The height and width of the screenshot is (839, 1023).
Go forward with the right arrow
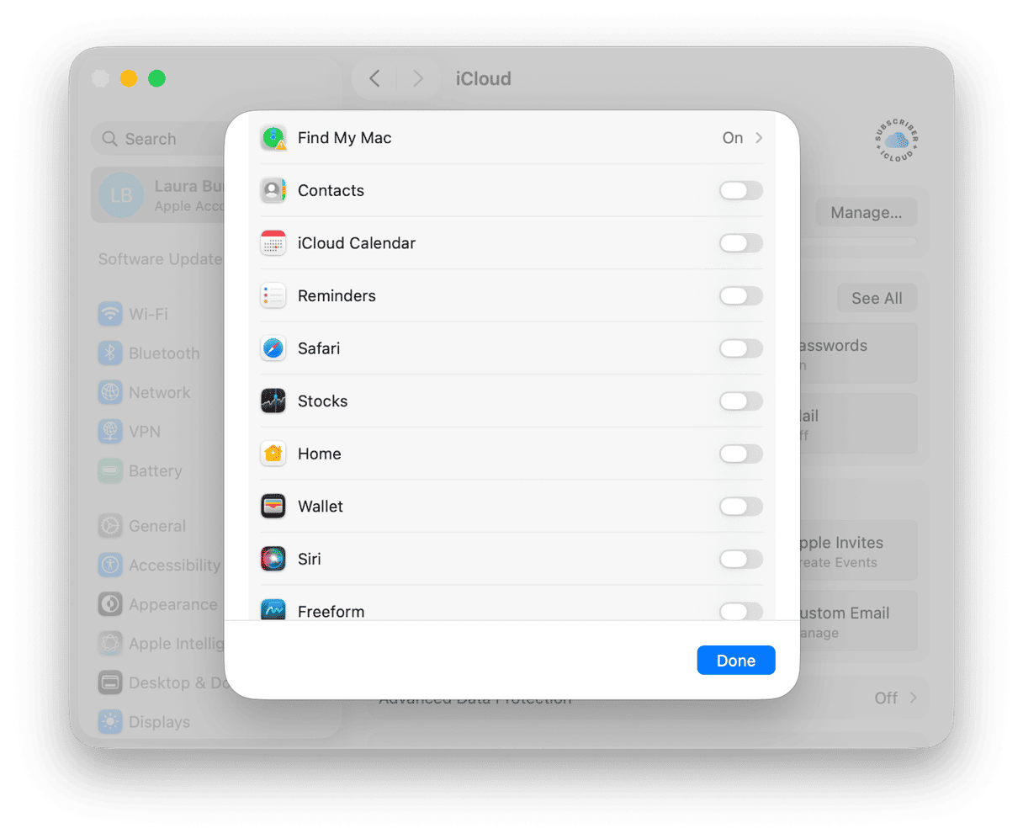coord(417,78)
